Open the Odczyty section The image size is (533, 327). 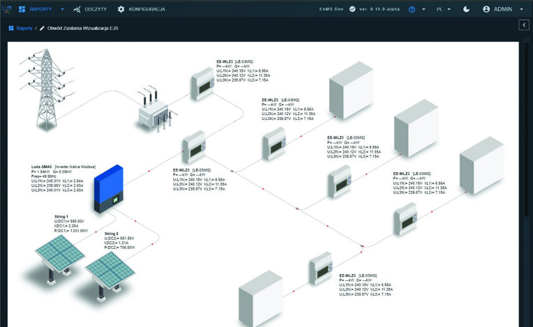pos(89,9)
